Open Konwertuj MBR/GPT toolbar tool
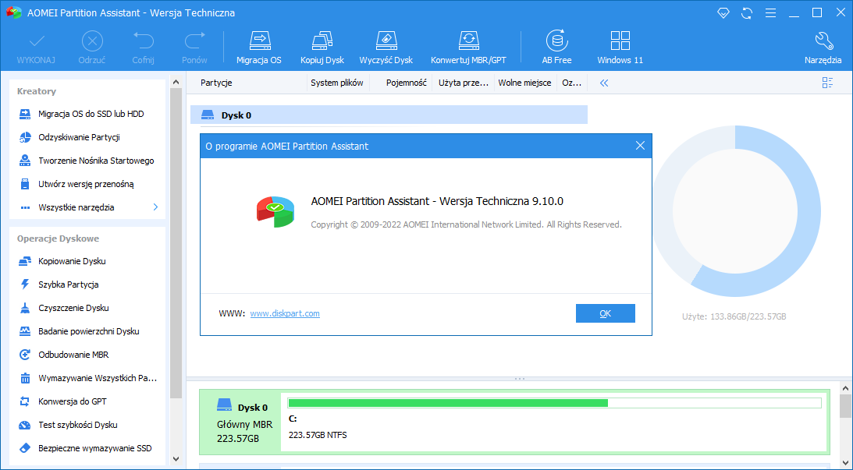 coord(468,48)
